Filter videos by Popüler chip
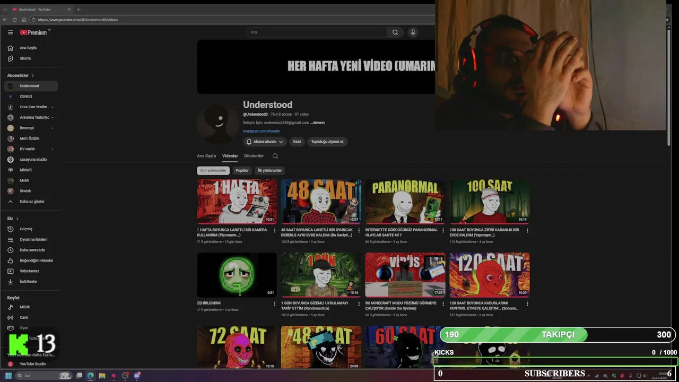This screenshot has height=382, width=679. point(242,170)
